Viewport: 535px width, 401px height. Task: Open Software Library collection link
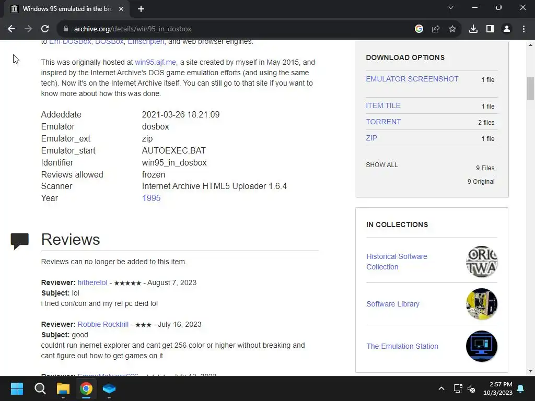pyautogui.click(x=393, y=304)
